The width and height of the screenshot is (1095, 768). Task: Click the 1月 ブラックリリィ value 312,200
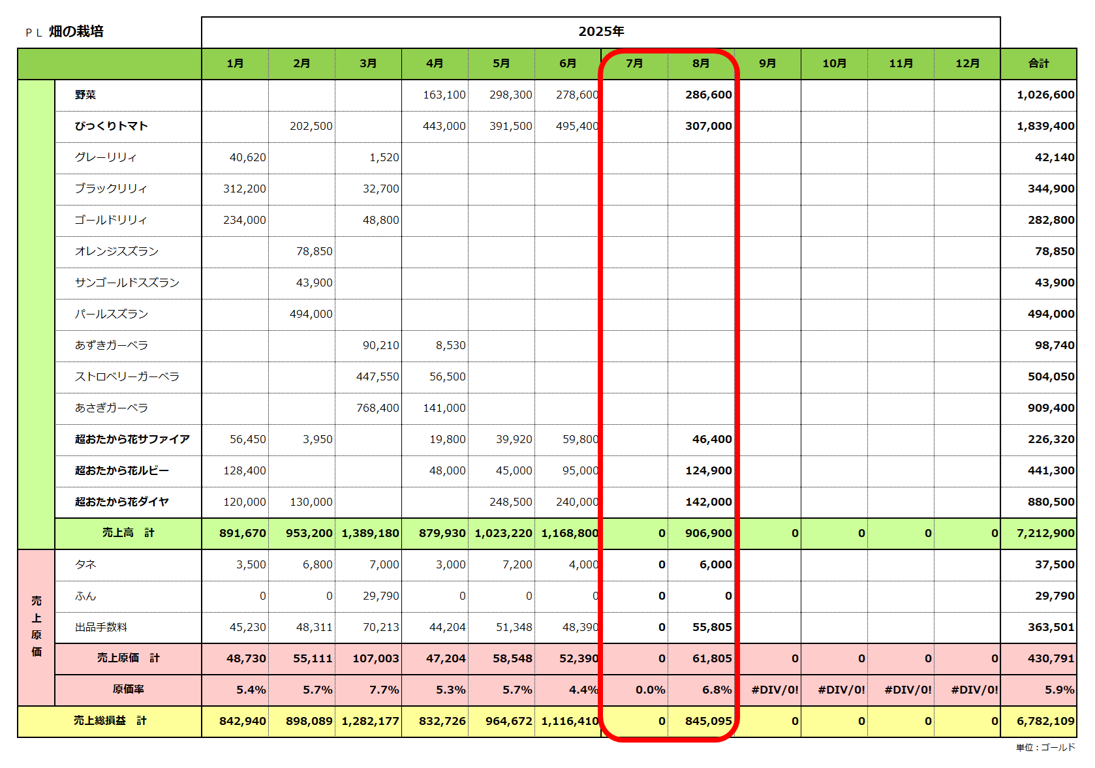[x=244, y=189]
